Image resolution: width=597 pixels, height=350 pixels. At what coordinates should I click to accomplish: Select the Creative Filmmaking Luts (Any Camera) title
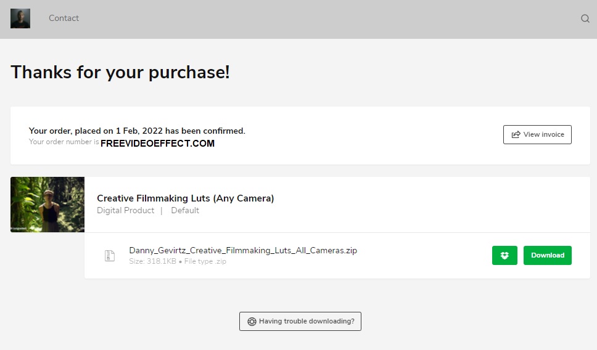click(x=185, y=198)
